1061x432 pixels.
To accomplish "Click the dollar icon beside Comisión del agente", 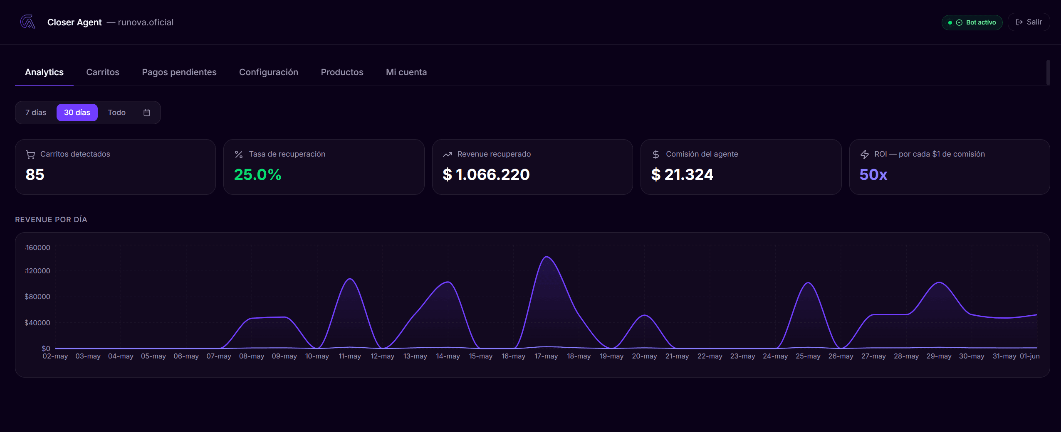I will pyautogui.click(x=656, y=155).
